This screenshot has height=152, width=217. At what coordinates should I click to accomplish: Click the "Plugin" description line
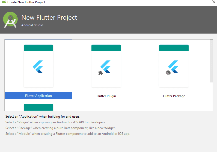(56, 122)
